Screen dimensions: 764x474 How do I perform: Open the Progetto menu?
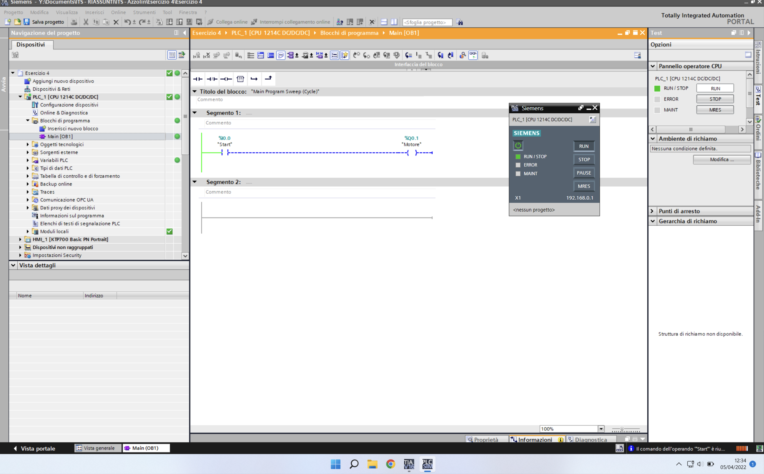(x=13, y=12)
